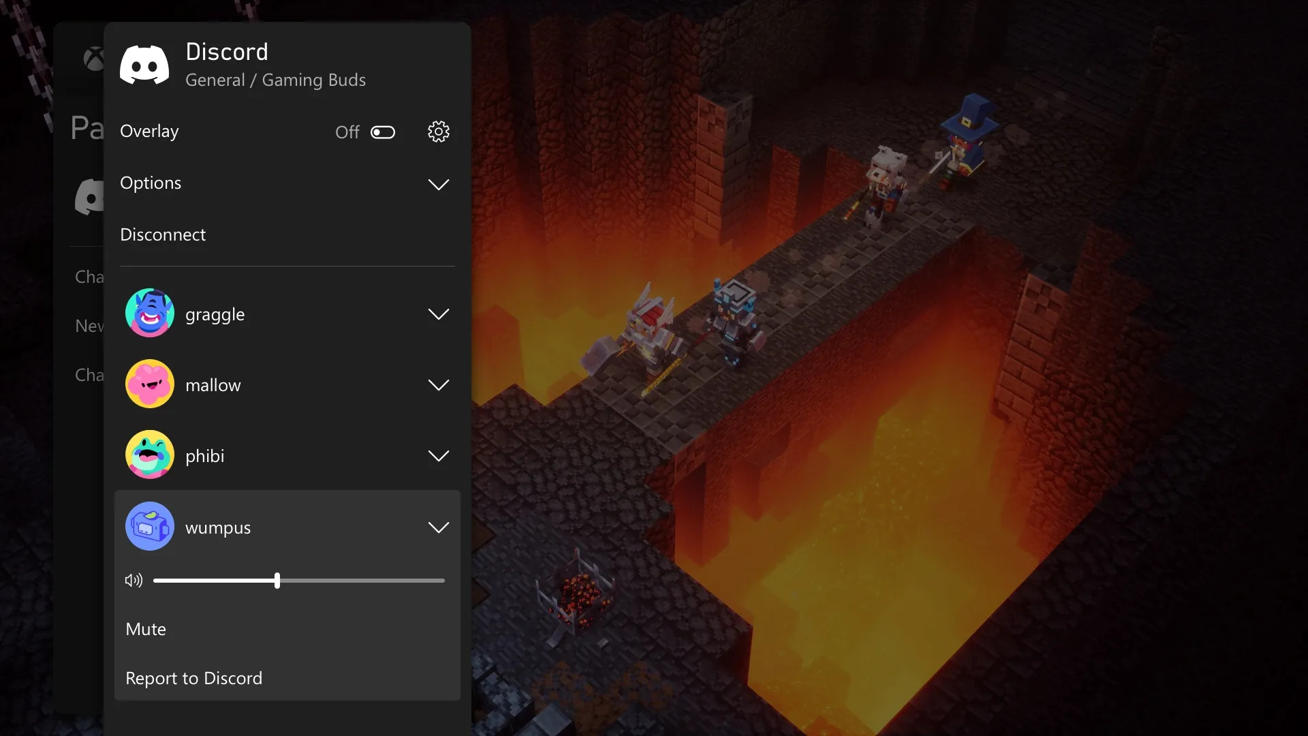Expand wumpus user detail chevron
This screenshot has height=736, width=1308.
439,527
